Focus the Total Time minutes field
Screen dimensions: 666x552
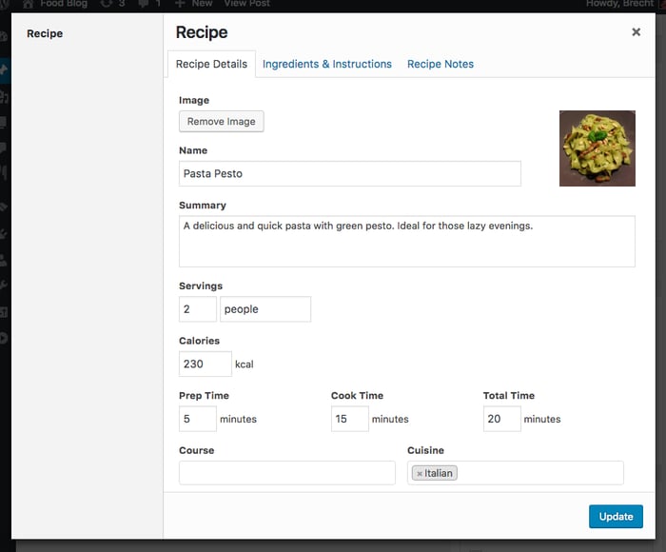click(x=501, y=419)
